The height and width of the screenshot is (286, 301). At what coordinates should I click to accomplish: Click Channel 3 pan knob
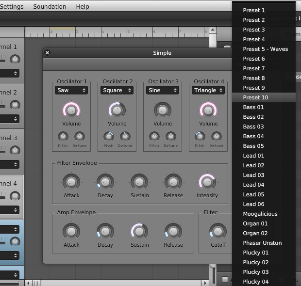(x=15, y=150)
